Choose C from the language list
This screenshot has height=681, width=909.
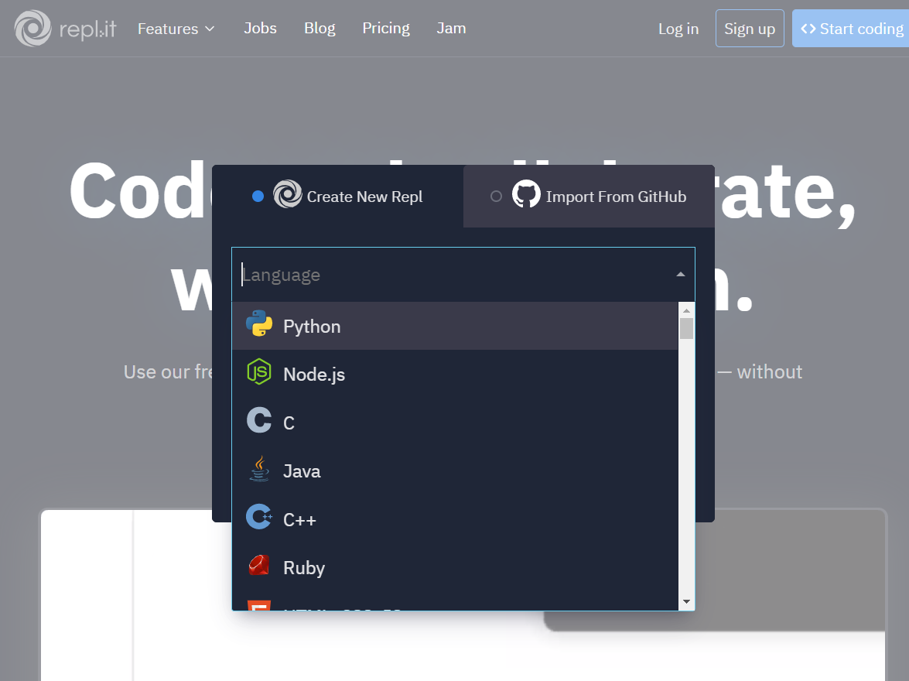455,423
